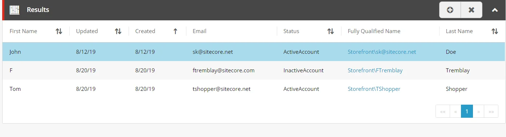Click last name Shopper cell

coord(457,89)
